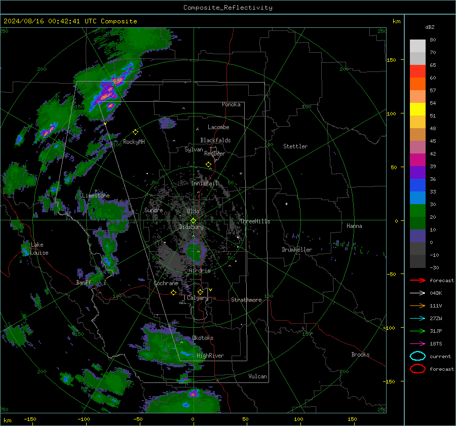Viewport: 456px width, 426px height.
Task: Click the Ponoka label
Action: 231,104
